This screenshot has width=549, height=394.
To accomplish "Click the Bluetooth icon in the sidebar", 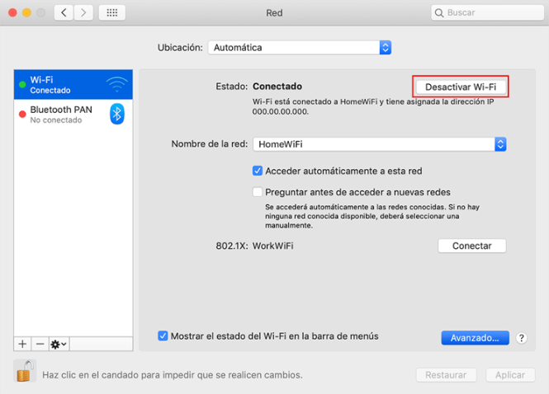I will (x=116, y=114).
